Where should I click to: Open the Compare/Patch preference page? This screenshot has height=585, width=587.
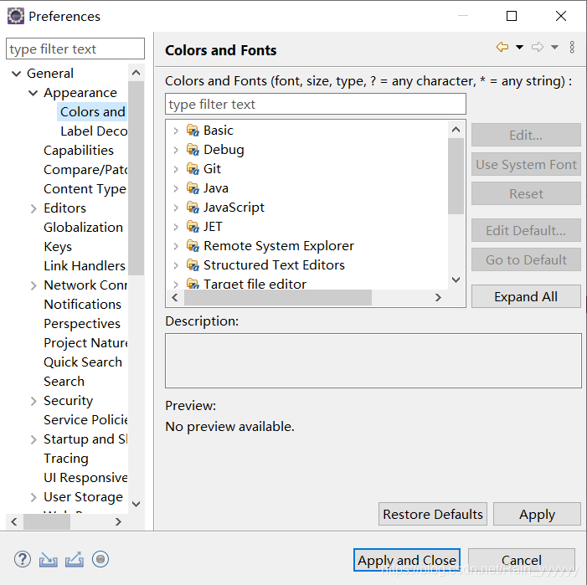(x=85, y=170)
